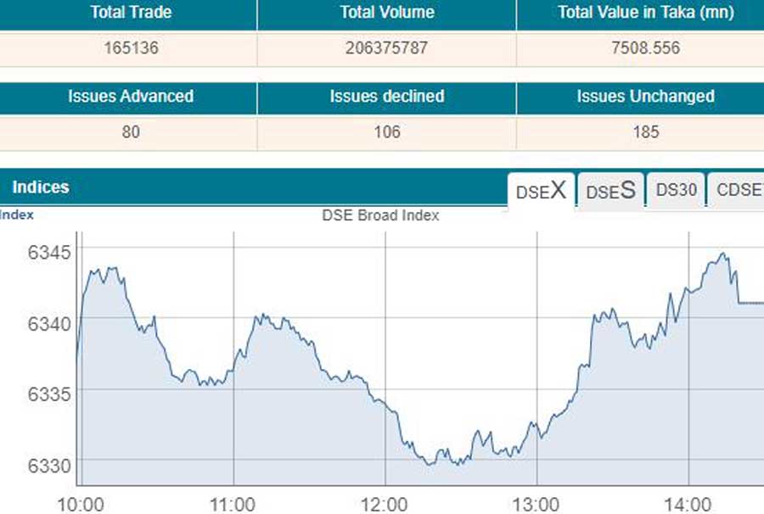Click the Issues Advanced header
764x514 pixels.
[128, 97]
